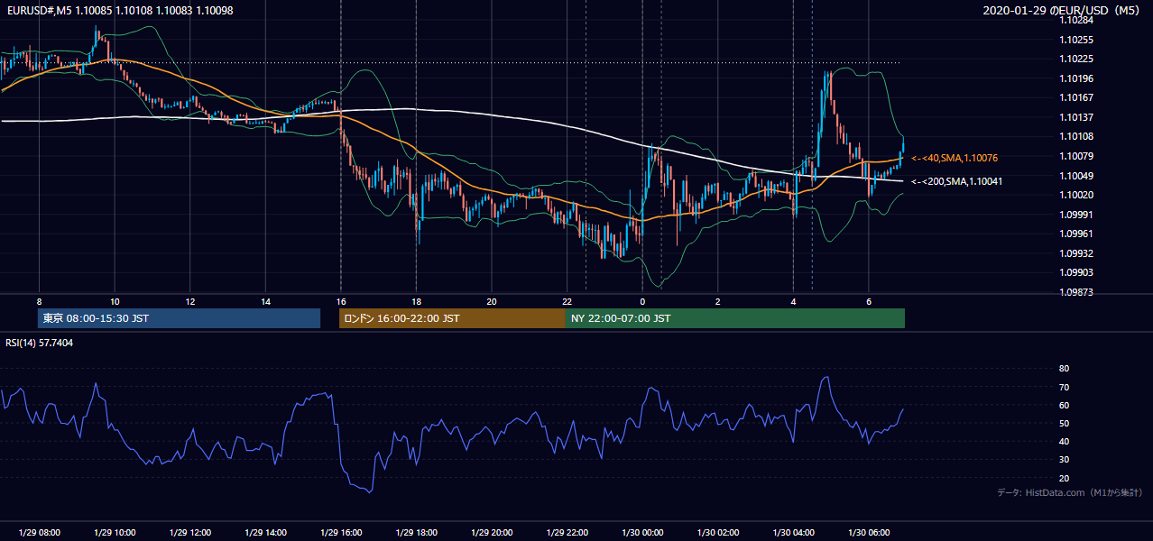Click price axis label 1.09932

coord(1077,253)
